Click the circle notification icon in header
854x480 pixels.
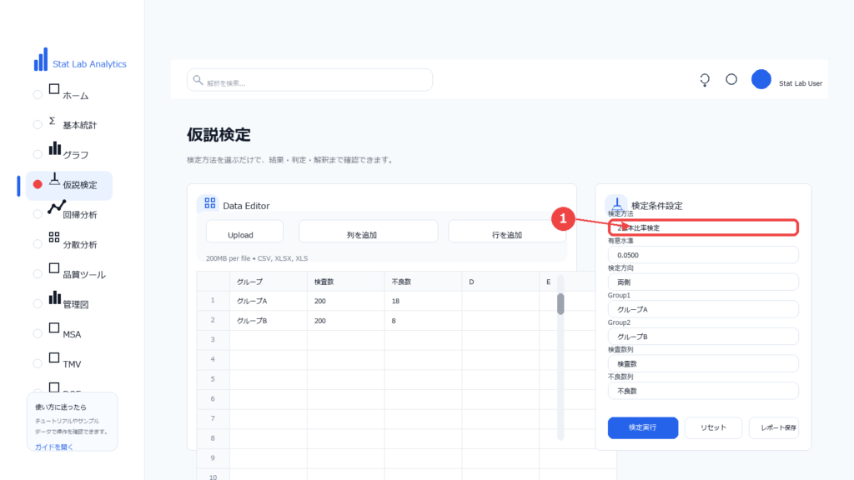click(731, 79)
